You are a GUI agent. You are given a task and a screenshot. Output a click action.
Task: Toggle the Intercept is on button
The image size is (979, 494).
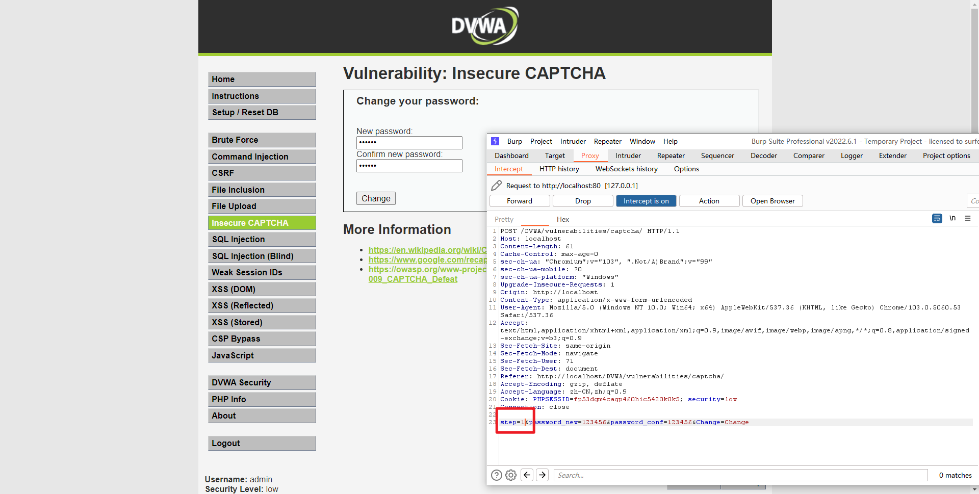[x=646, y=201]
